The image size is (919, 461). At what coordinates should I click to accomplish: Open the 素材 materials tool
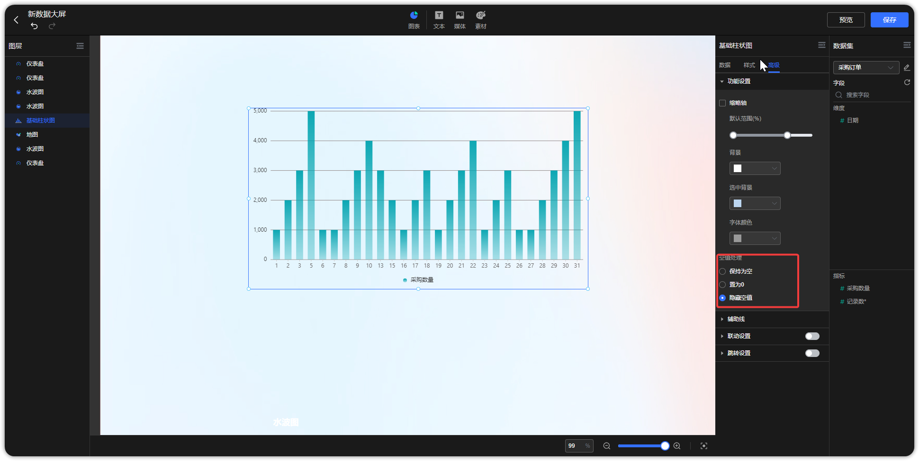[481, 20]
